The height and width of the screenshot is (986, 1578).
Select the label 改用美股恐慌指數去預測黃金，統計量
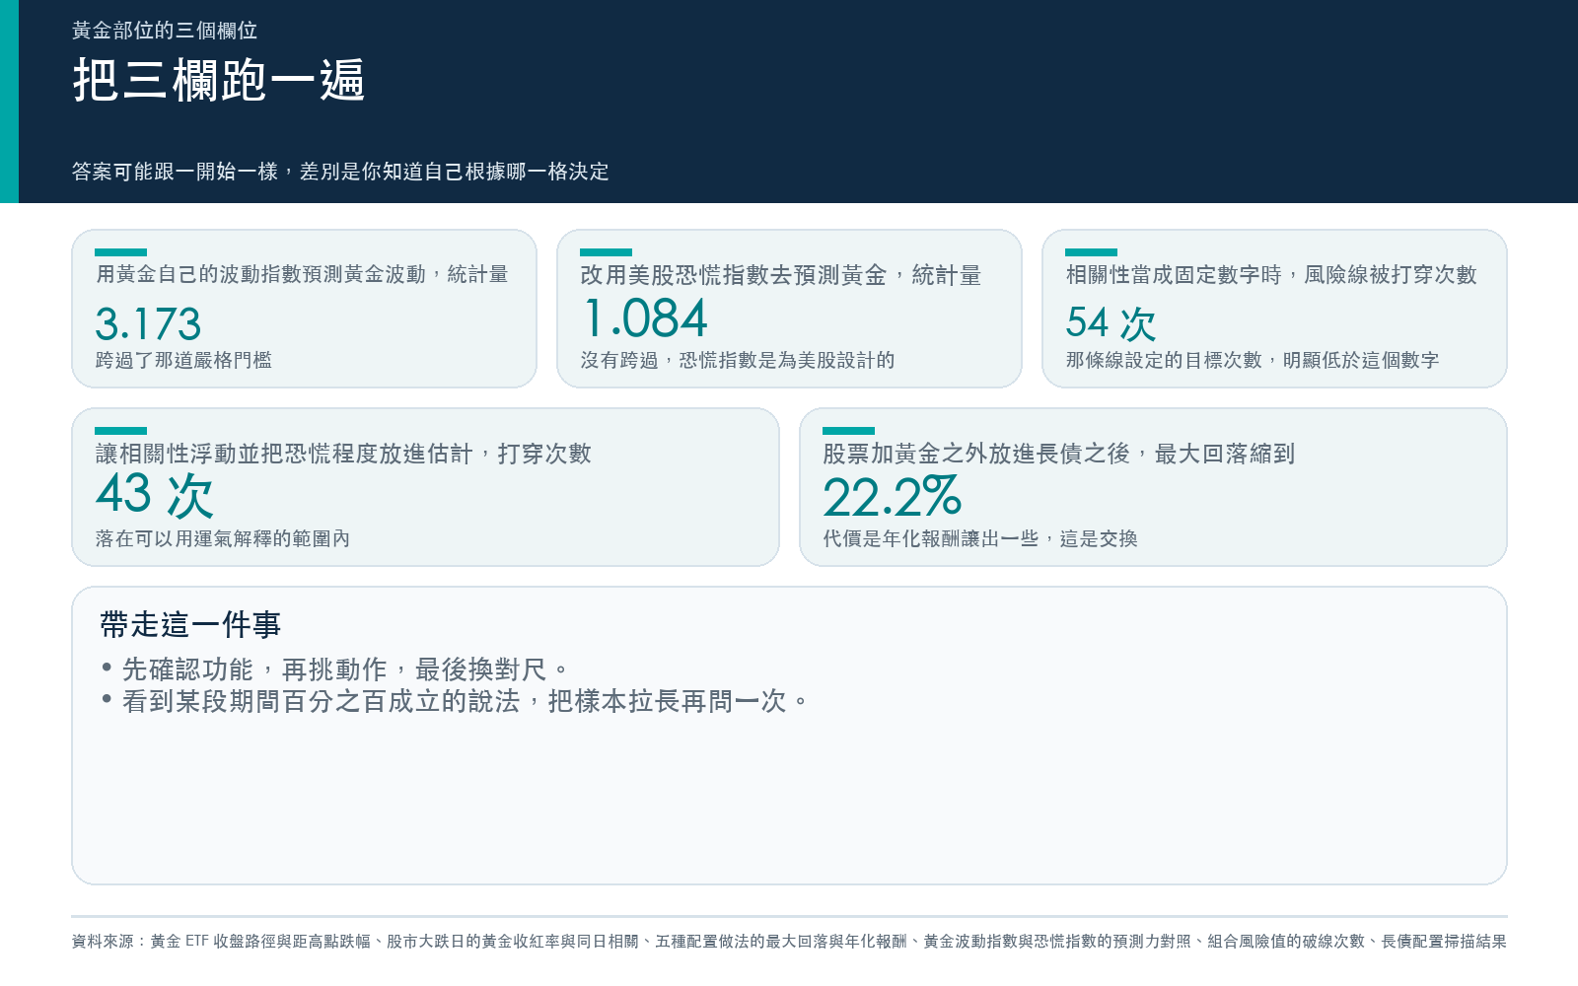coord(781,275)
